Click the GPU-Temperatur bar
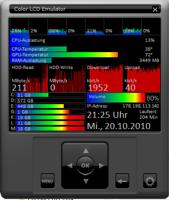The image size is (169, 200). [x=64, y=55]
